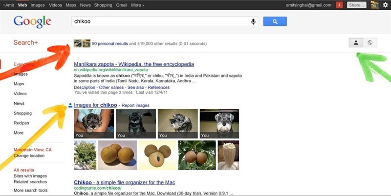
Task: Toggle hide personal results globe button
Action: pyautogui.click(x=370, y=42)
